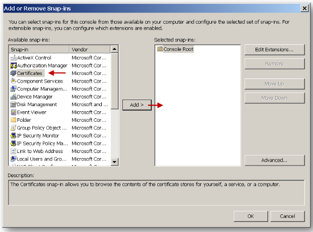
Task: Click the Device Manager icon
Action: pyautogui.click(x=14, y=97)
